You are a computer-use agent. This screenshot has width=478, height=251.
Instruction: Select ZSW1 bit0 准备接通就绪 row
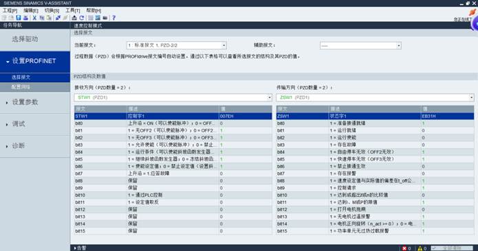375,123
